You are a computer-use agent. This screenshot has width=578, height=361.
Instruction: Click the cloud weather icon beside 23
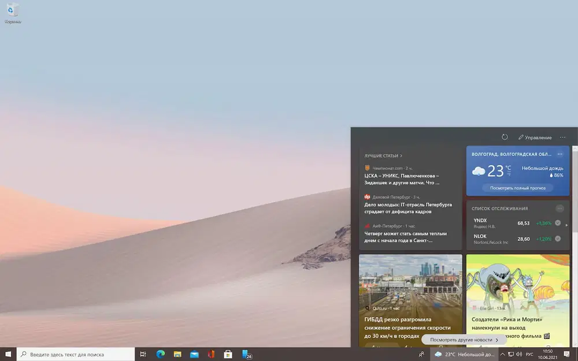[479, 172]
